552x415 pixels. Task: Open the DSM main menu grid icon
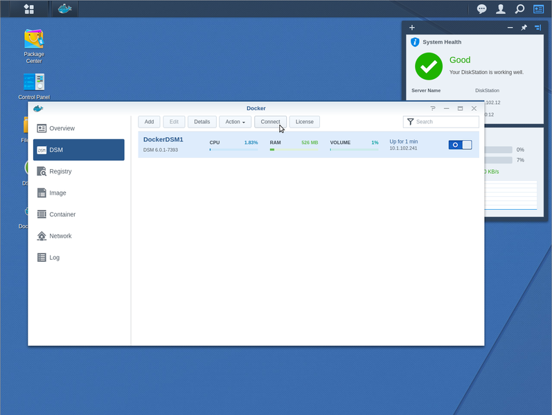29,9
